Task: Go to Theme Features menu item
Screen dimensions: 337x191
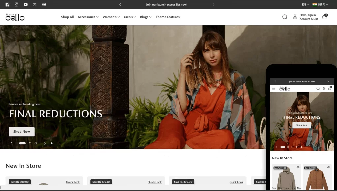Action: pyautogui.click(x=168, y=17)
